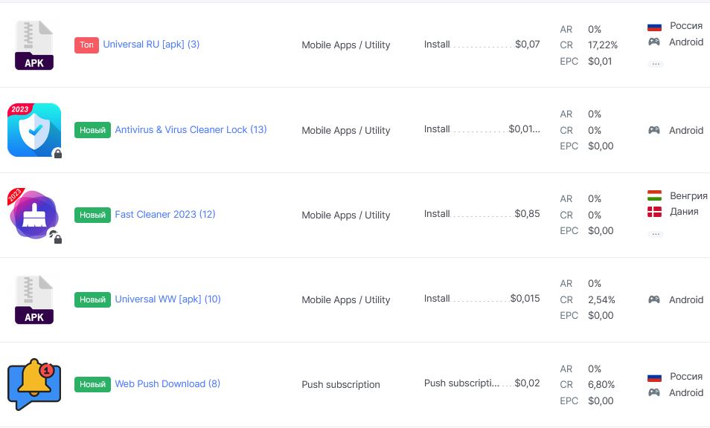Expand more countries for Fast Cleaner 2023

(x=655, y=233)
